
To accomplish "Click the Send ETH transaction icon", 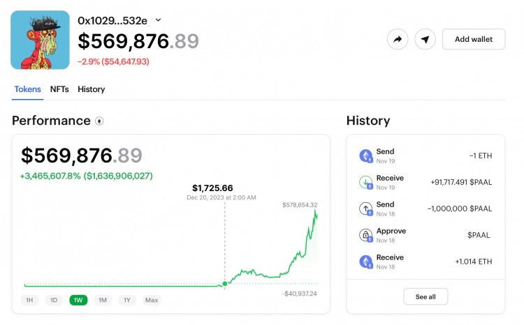I will point(366,156).
